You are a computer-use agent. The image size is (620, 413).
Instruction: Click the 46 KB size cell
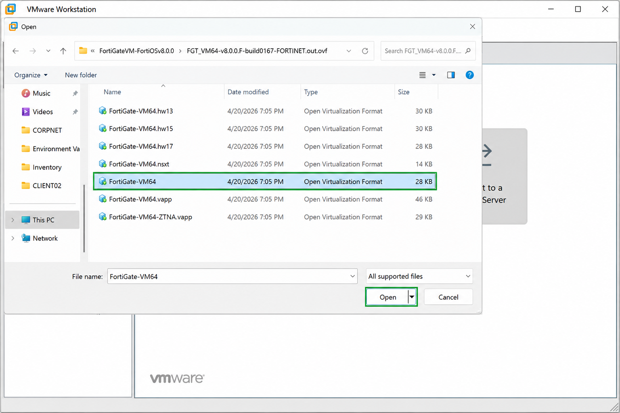424,199
